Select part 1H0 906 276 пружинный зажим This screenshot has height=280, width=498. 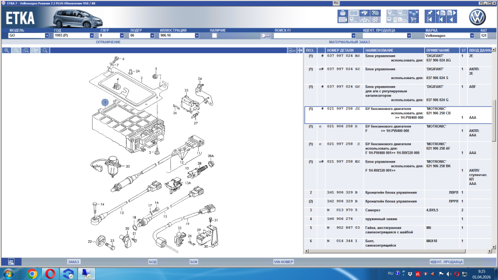click(x=398, y=219)
